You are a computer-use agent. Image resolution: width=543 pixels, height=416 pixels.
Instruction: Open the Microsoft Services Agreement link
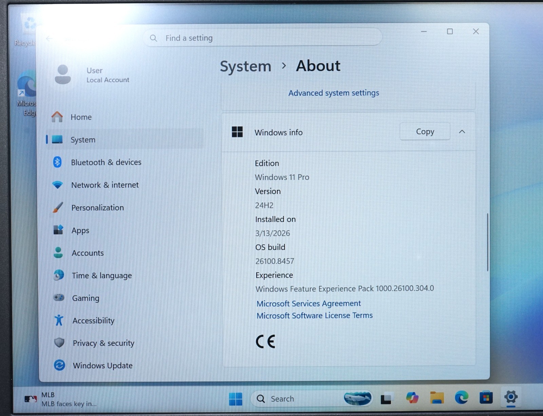pos(308,303)
